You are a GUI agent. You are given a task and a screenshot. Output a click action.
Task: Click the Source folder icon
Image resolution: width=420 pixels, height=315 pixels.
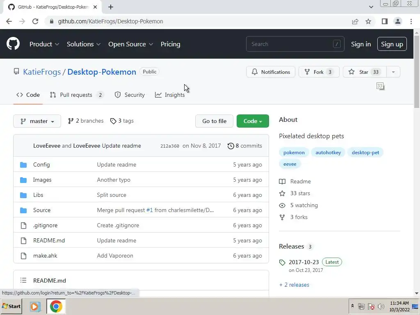(23, 210)
